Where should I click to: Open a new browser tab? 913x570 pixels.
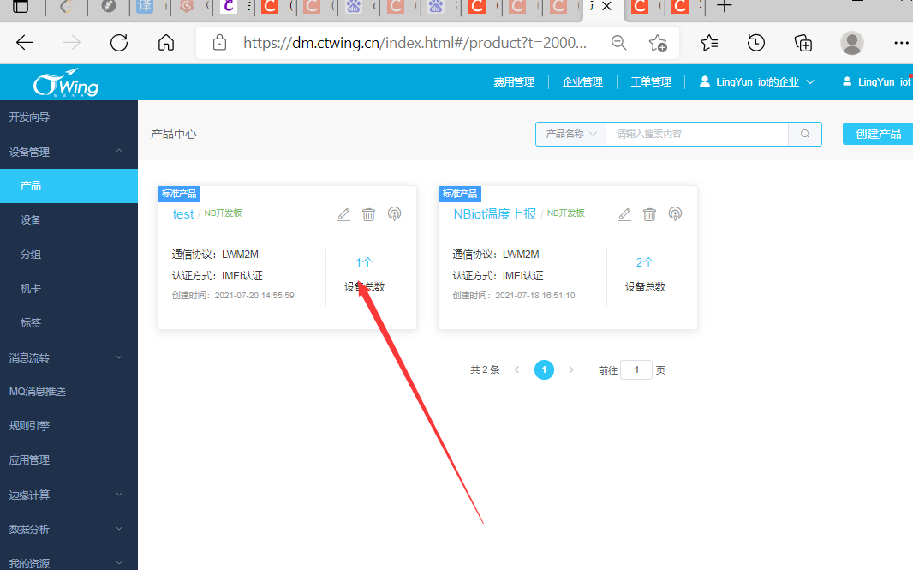[725, 6]
